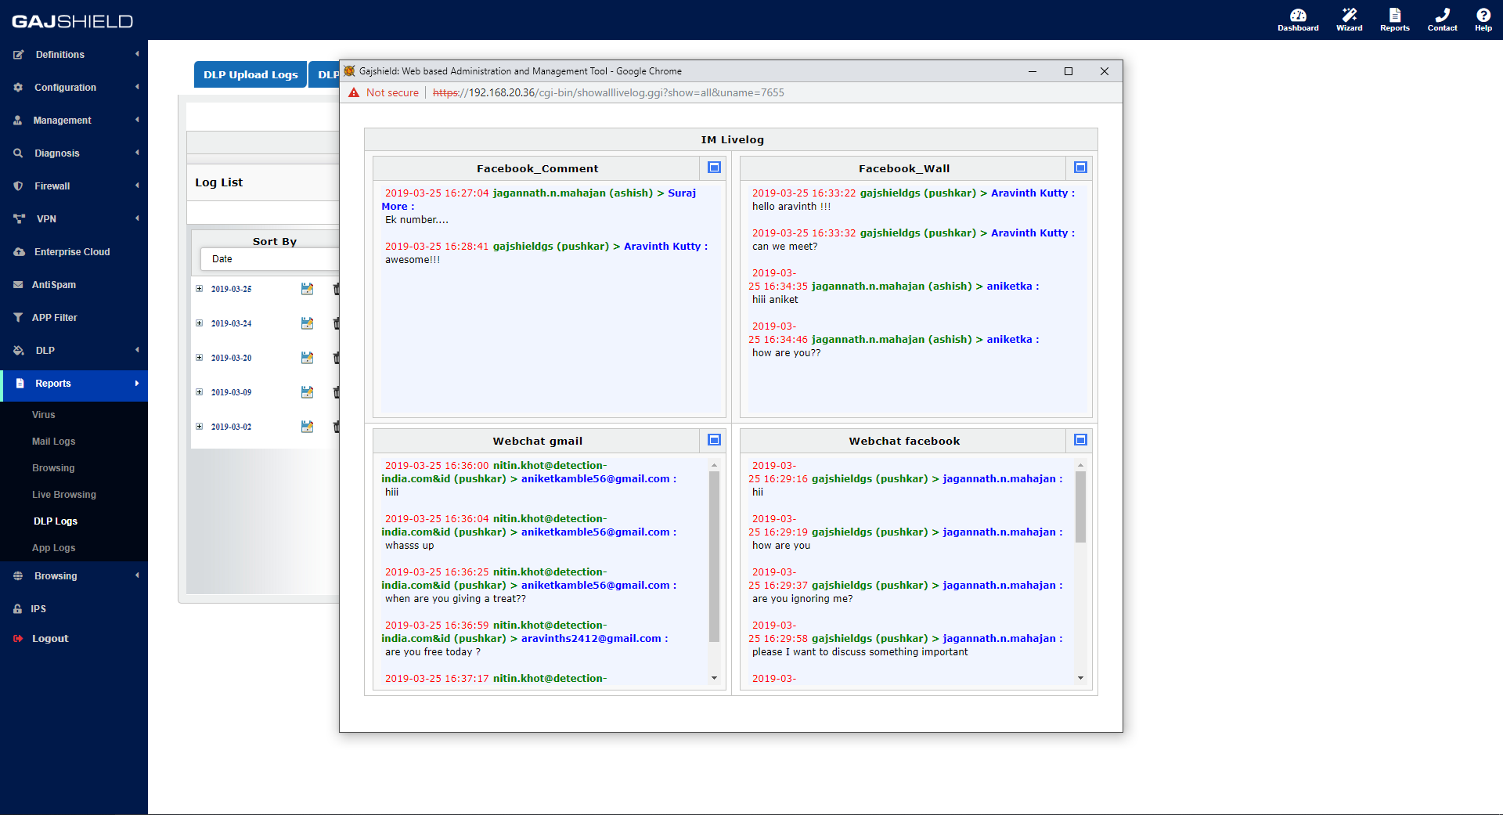Maximize the Webchat facebook log panel

(1080, 440)
